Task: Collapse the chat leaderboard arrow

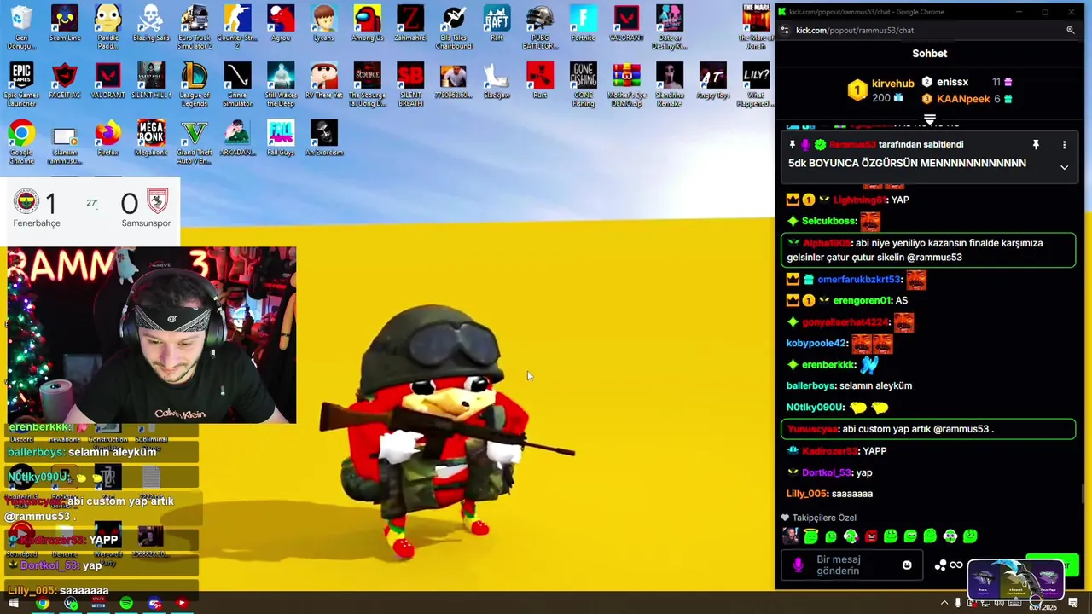Action: tap(929, 120)
